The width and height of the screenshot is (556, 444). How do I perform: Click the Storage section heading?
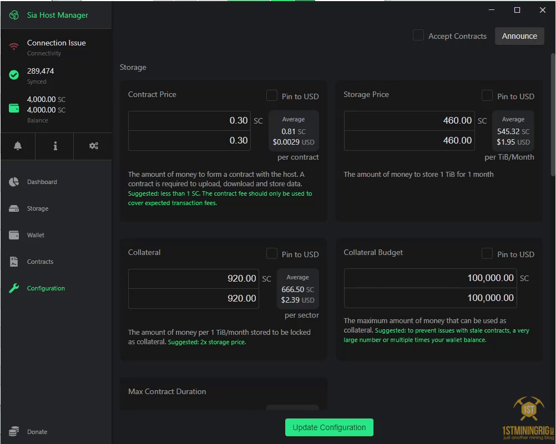pos(133,67)
